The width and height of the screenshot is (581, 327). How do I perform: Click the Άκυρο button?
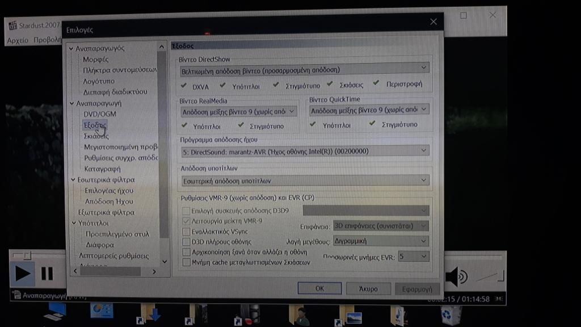[368, 289]
